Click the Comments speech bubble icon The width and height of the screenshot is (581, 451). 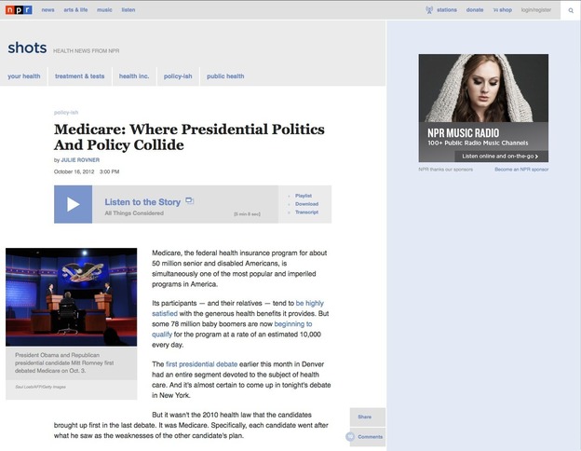tap(350, 436)
